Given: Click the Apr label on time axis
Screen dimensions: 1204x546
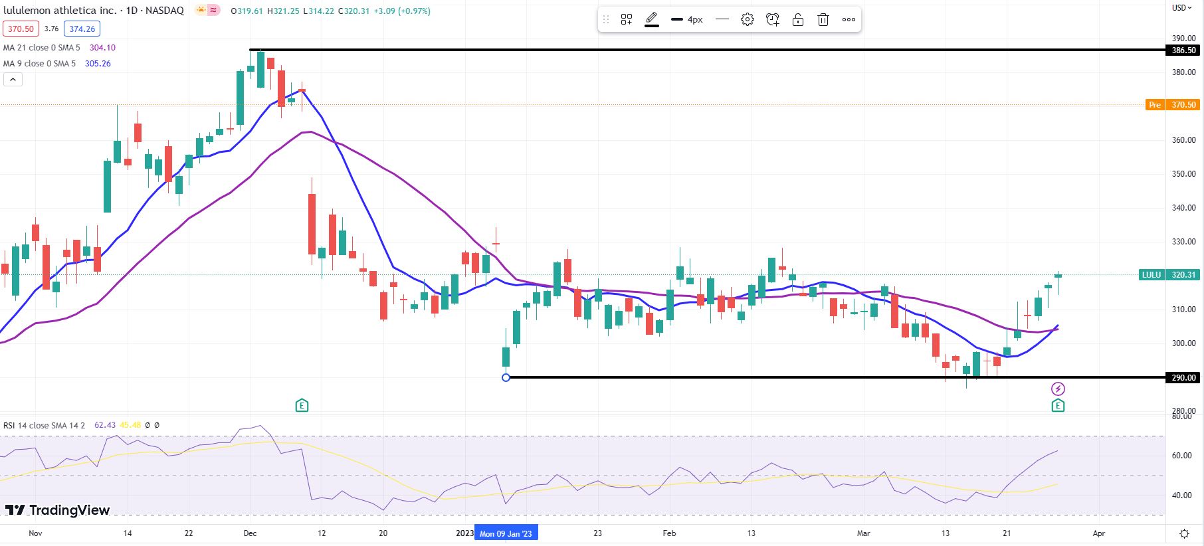Looking at the screenshot, I should (1099, 533).
